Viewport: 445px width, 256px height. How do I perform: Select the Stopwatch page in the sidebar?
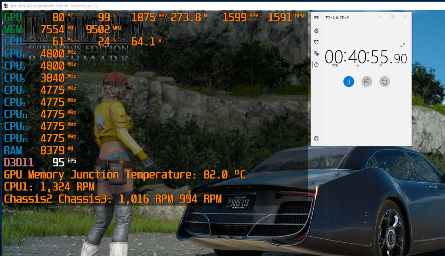(x=316, y=64)
